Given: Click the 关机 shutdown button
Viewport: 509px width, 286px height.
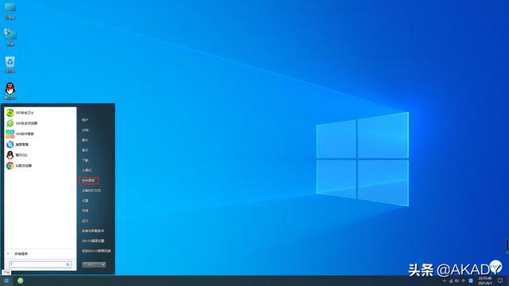Looking at the screenshot, I should click(91, 265).
